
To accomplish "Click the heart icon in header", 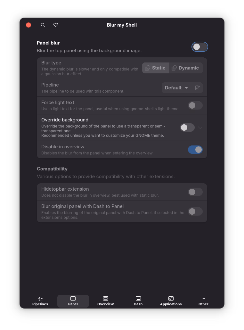I will [x=56, y=25].
